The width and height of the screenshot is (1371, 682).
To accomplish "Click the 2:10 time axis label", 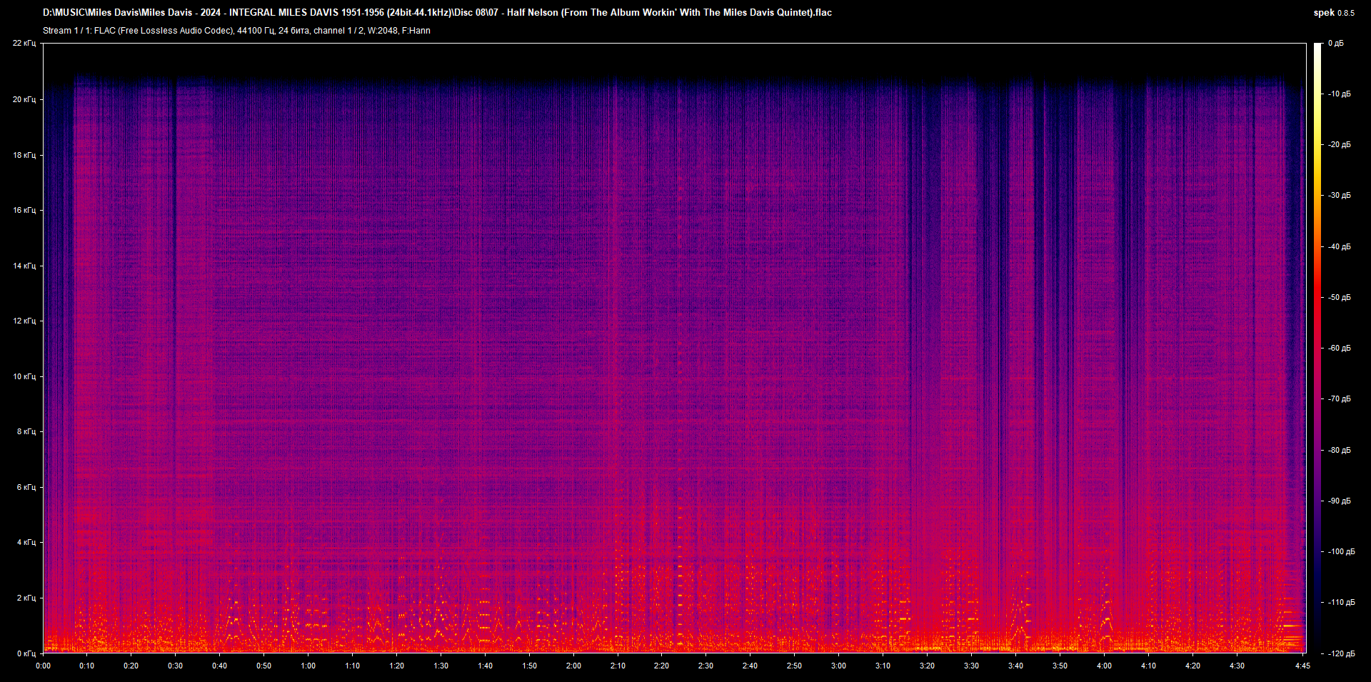I will [618, 666].
